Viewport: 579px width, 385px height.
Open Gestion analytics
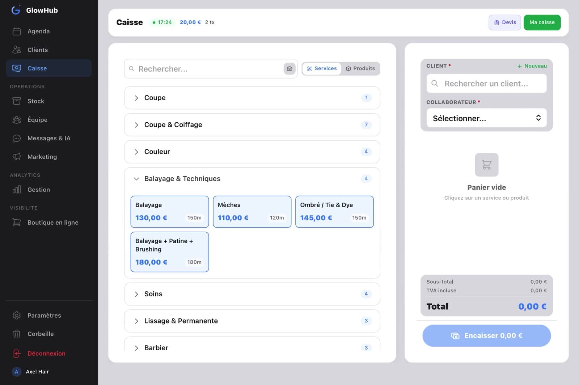tap(49, 190)
